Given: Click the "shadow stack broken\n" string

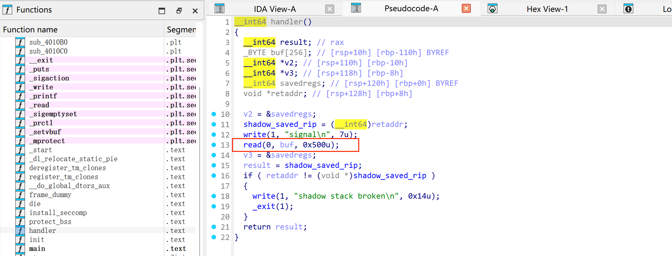Looking at the screenshot, I should (346, 196).
